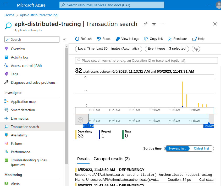Image resolution: width=221 pixels, height=186 pixels.
Task: Open Application map
Action: tap(32, 102)
